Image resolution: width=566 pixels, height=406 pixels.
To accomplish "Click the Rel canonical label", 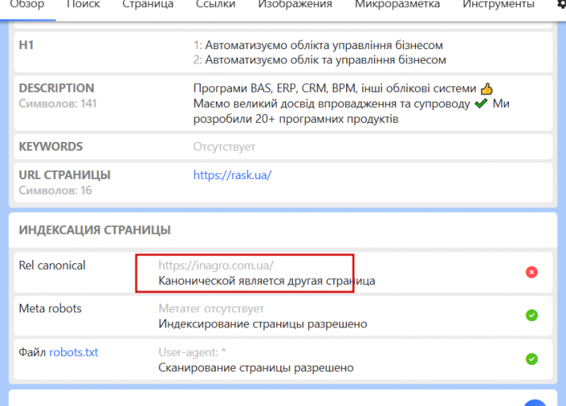I will tap(52, 266).
